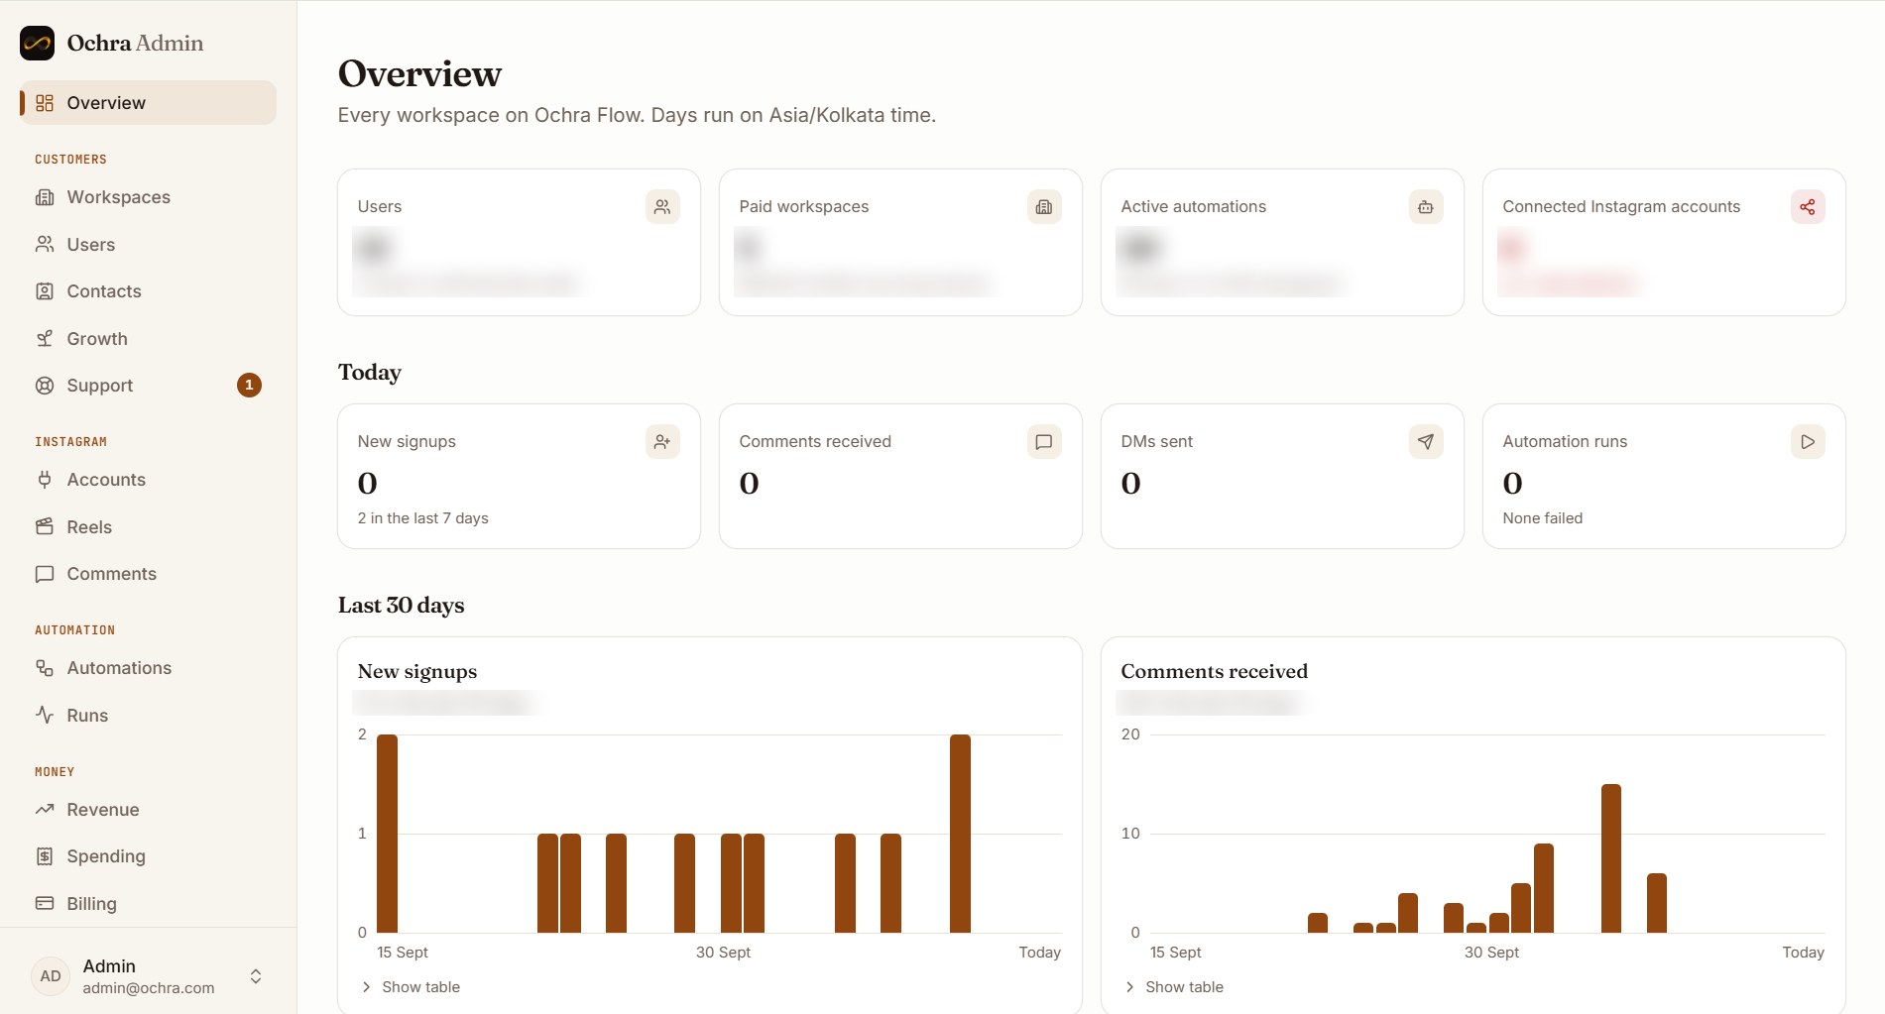This screenshot has height=1014, width=1885.
Task: Click the share icon on Connected Instagram accounts
Action: click(x=1808, y=207)
